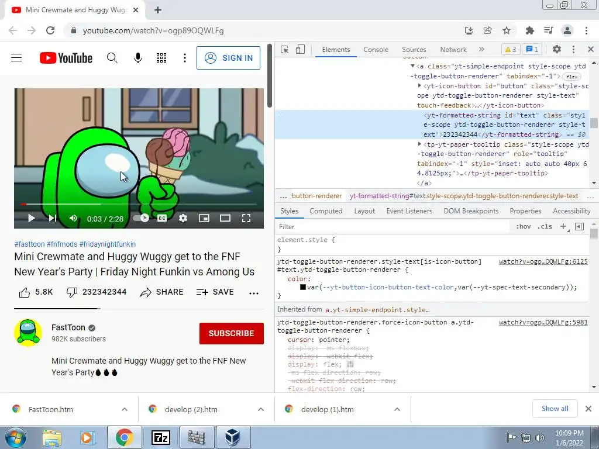Open DevTools settings gear
The height and width of the screenshot is (449, 599).
(557, 49)
